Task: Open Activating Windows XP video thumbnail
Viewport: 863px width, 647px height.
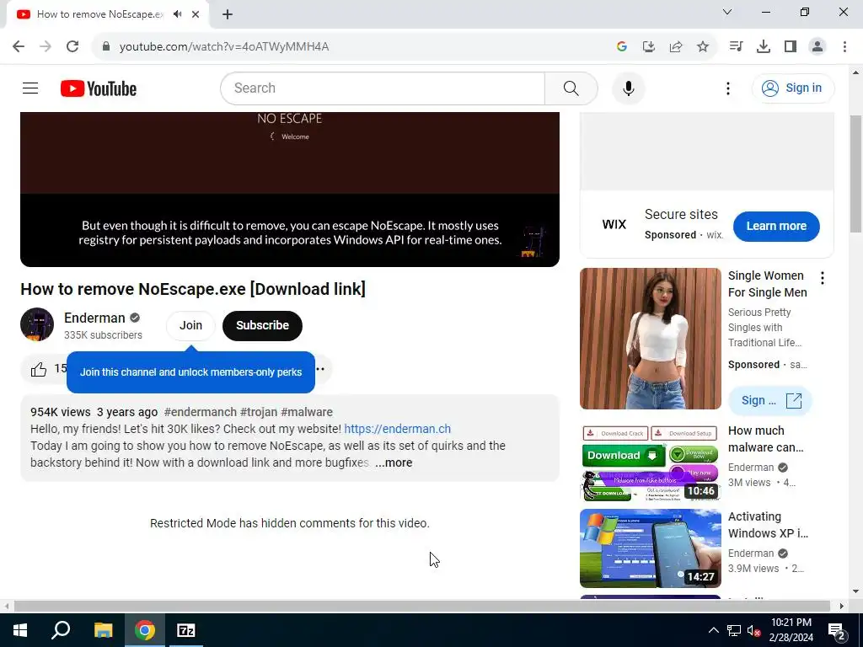Action: pyautogui.click(x=650, y=548)
